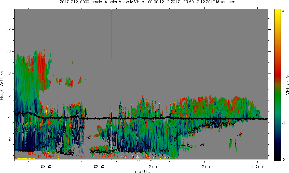Click the '08:00' time axis label
The height and width of the screenshot is (173, 289).
tap(99, 167)
